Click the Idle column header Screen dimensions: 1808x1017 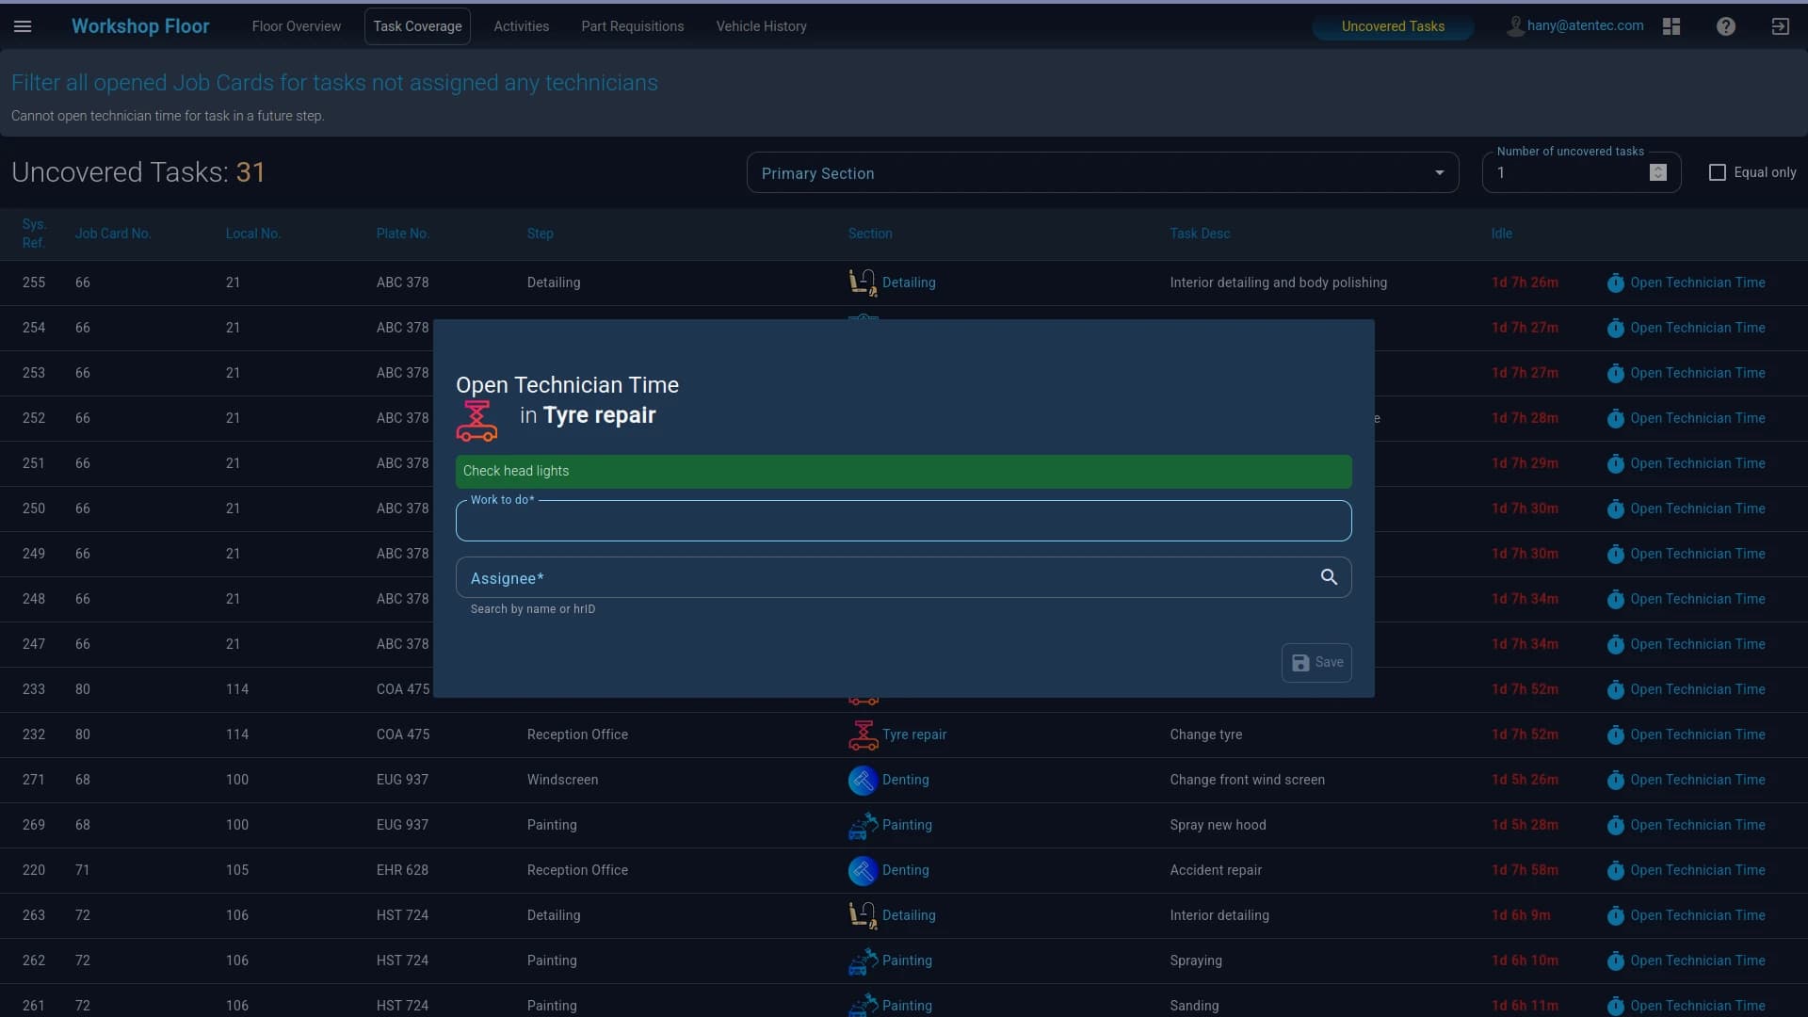pyautogui.click(x=1501, y=234)
